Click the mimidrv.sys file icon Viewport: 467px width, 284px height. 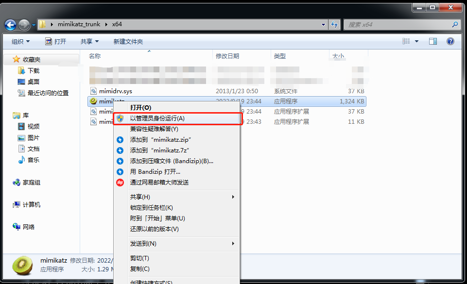tap(93, 91)
